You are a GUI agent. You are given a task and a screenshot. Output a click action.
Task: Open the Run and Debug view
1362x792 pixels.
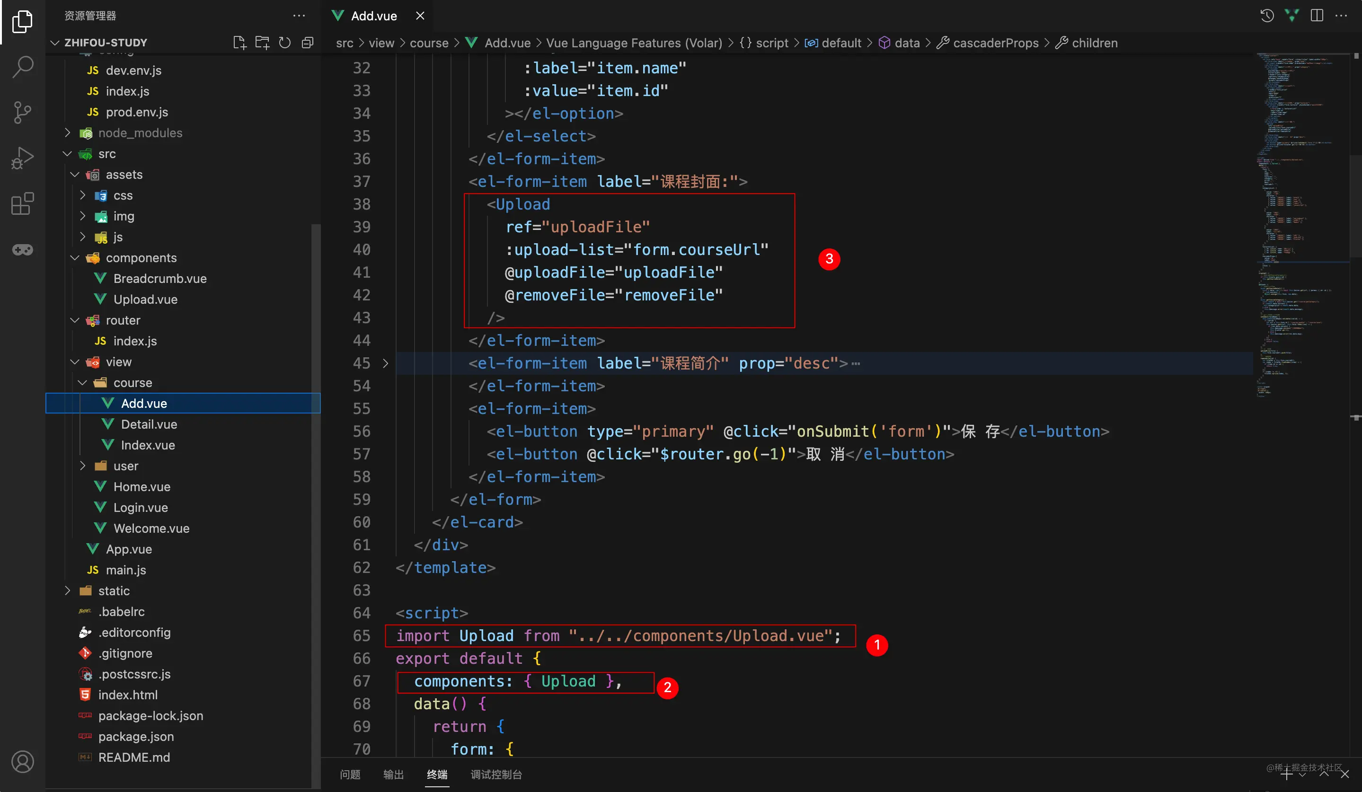coord(23,158)
